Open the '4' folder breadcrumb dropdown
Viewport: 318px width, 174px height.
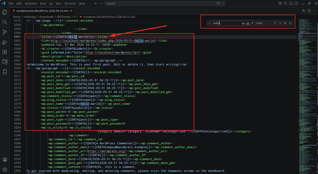tap(75, 17)
